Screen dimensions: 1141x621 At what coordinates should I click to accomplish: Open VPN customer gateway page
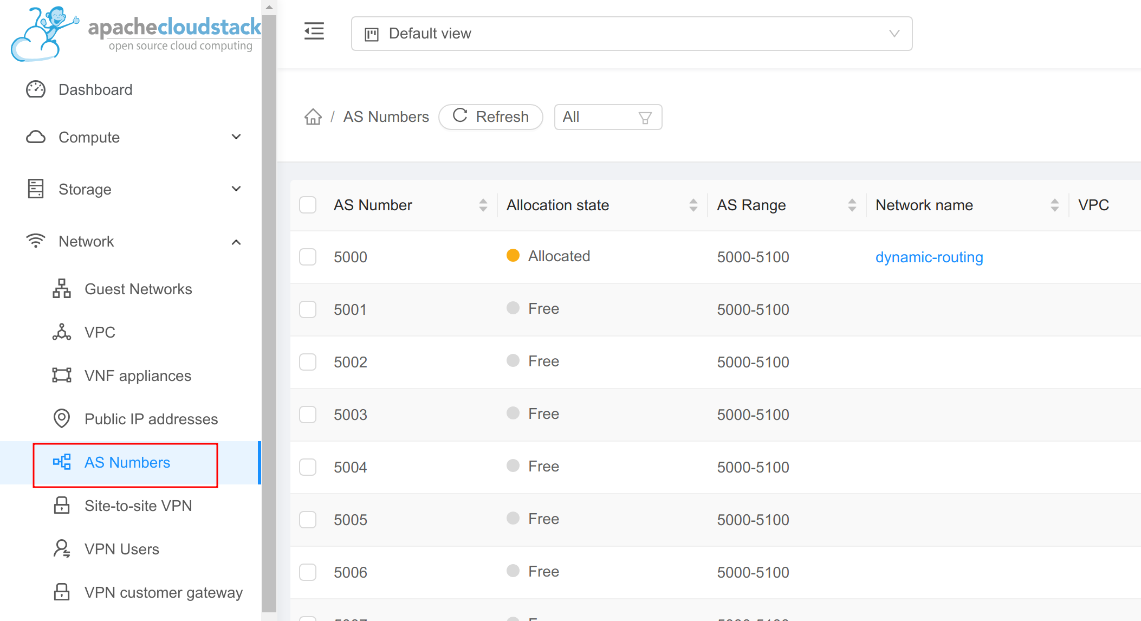(163, 592)
